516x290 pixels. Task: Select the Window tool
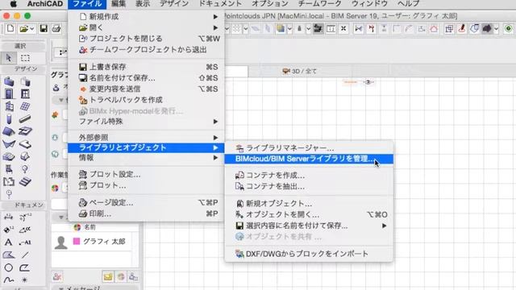coord(25,93)
